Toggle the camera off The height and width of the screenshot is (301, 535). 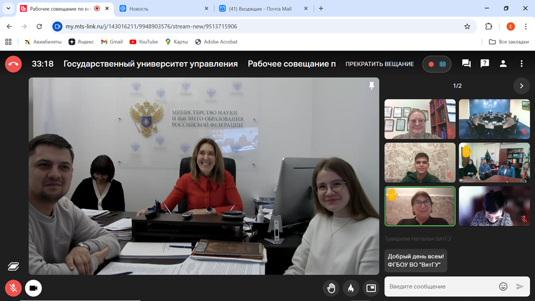click(x=34, y=288)
